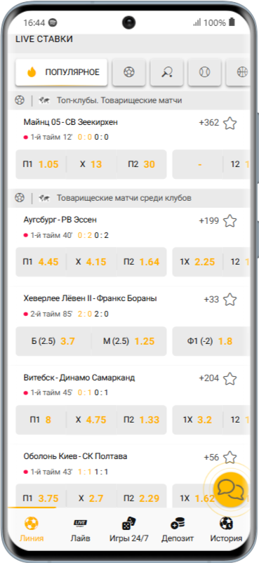The image size is (259, 563).
Task: Select the football sport filter icon
Action: point(129,72)
